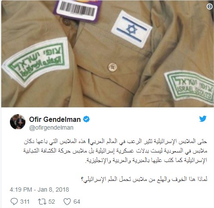
Task: Like the tweet with the heart icon
Action: [x=67, y=202]
